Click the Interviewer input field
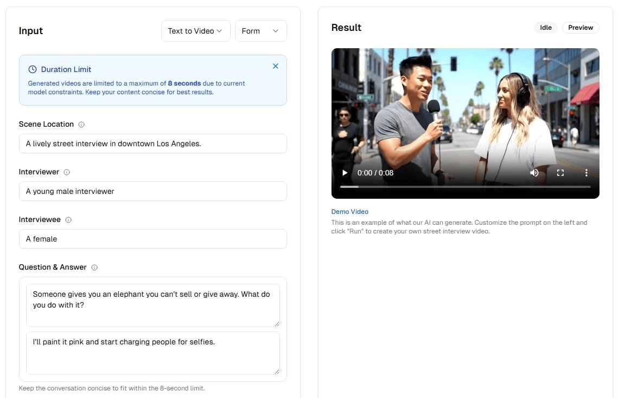The image size is (625, 398). (x=153, y=191)
